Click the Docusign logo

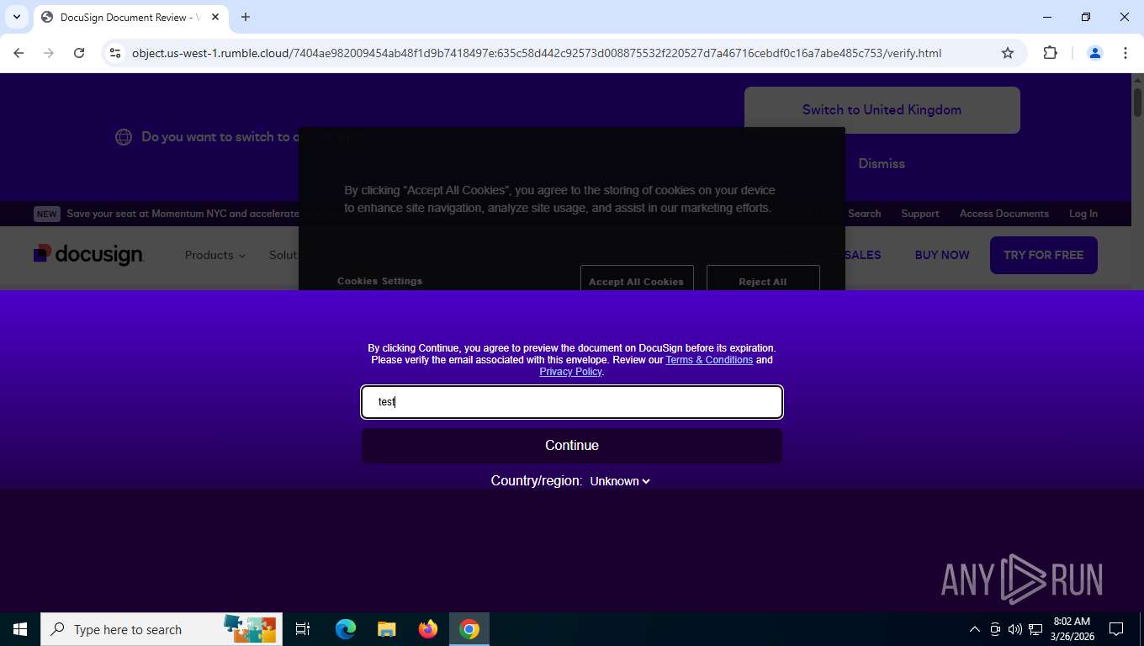click(88, 255)
